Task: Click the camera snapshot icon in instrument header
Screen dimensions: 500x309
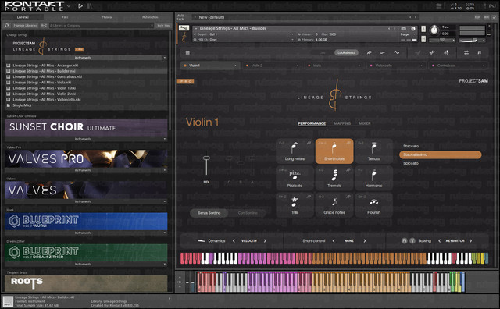Action: pos(403,28)
